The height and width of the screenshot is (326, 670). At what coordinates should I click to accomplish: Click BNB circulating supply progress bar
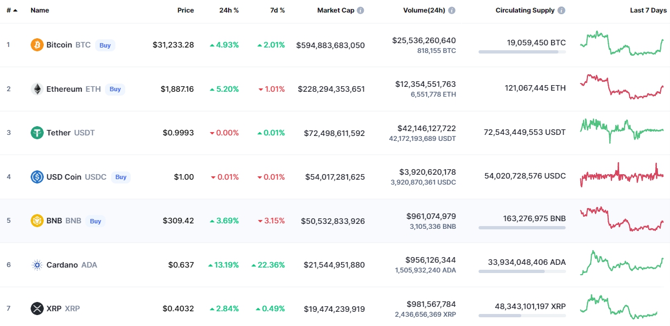(522, 228)
